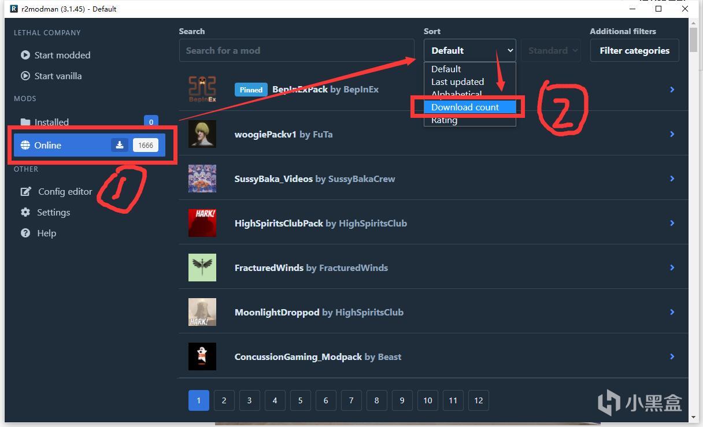The height and width of the screenshot is (427, 703).
Task: Go to page 8 of results
Action: pyautogui.click(x=376, y=400)
